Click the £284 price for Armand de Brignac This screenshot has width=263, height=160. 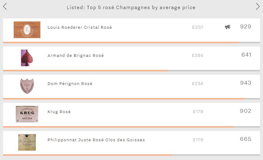point(197,55)
